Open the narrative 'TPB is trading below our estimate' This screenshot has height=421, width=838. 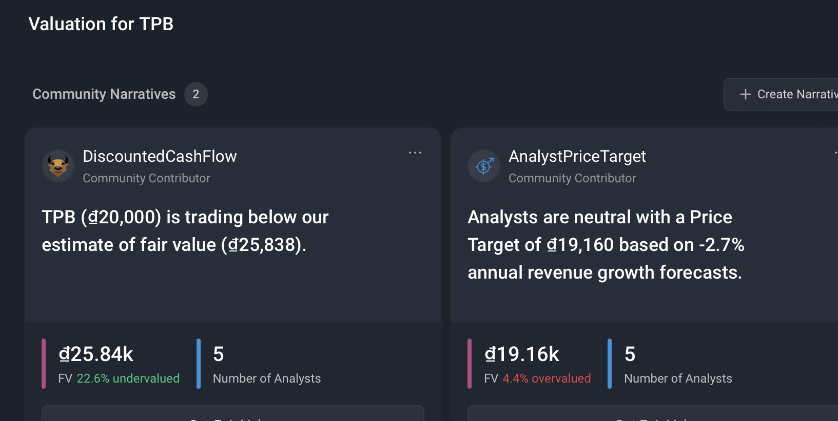coord(185,231)
